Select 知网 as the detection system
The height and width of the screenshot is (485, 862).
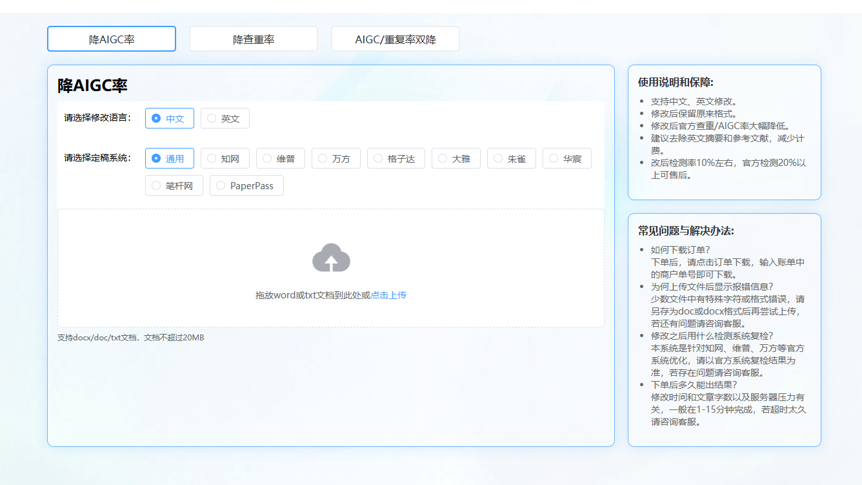pyautogui.click(x=225, y=158)
